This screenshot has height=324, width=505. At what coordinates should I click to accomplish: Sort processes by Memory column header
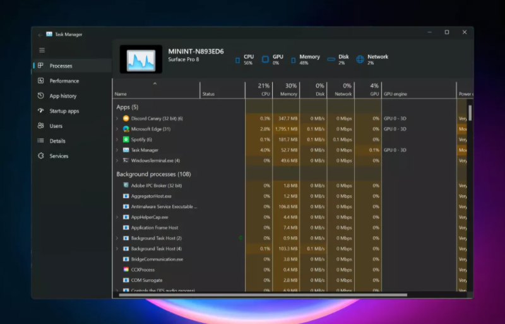[x=286, y=90]
